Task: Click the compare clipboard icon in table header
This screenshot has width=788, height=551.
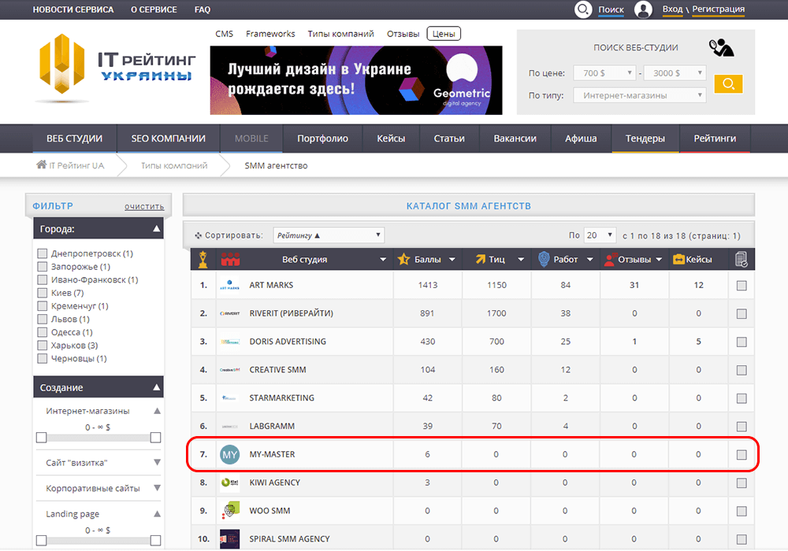Action: click(x=742, y=260)
